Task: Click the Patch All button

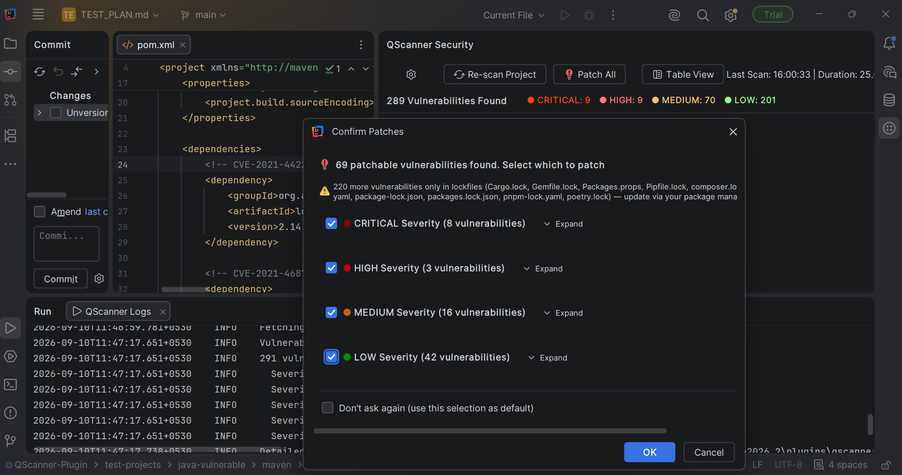Action: click(590, 74)
